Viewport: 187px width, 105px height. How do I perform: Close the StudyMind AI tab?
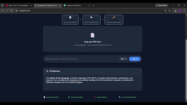60,5
